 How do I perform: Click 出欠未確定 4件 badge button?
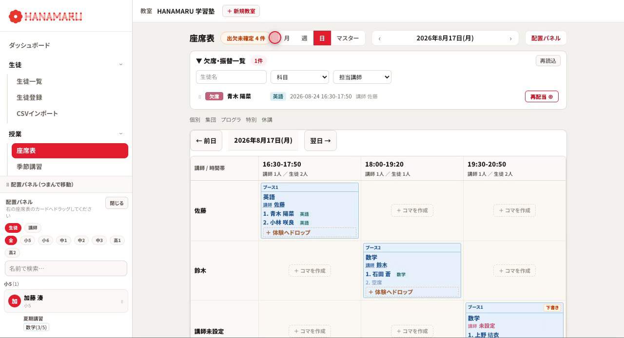point(246,38)
